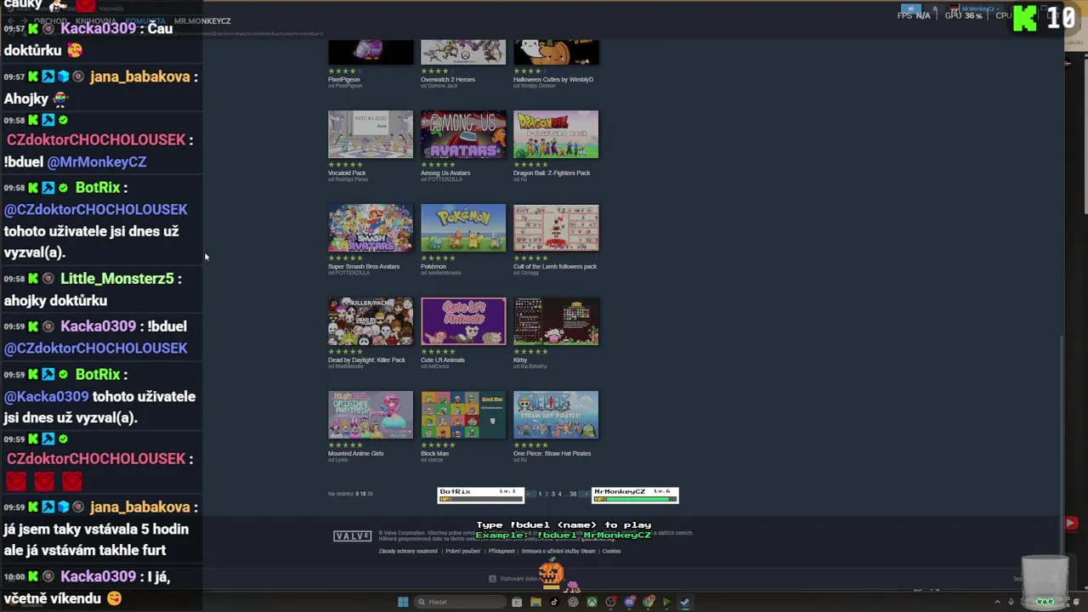Open Microsoft Store from the taskbar
1088x612 pixels.
pos(517,602)
